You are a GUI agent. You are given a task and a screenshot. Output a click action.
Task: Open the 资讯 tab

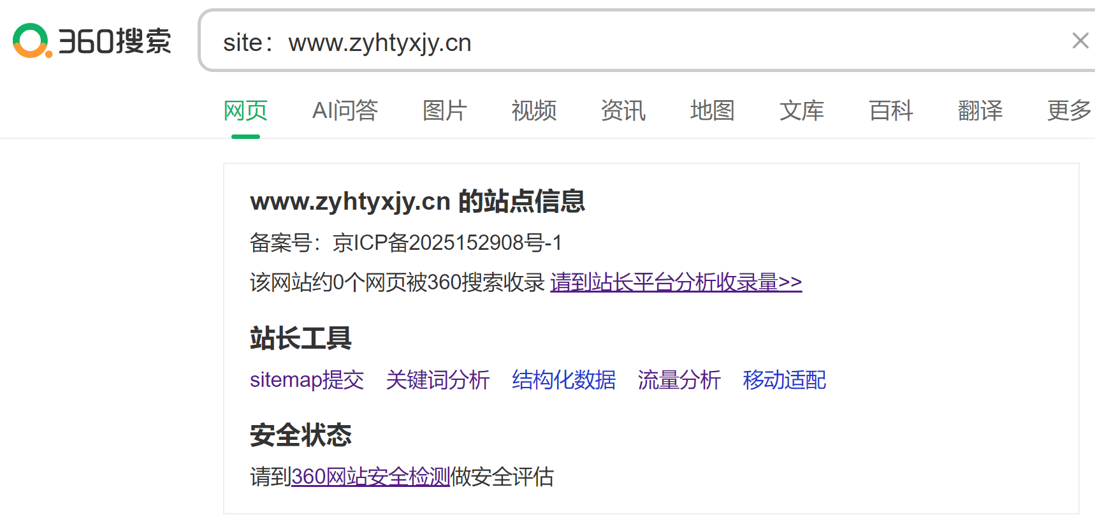pos(623,111)
